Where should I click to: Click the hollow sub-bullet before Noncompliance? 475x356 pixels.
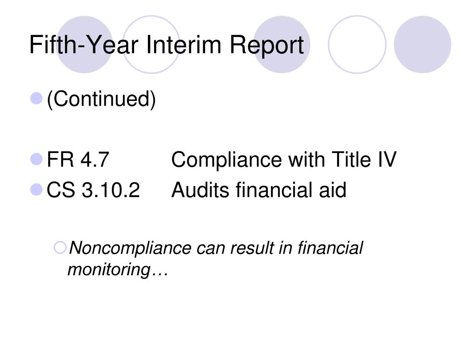(x=60, y=248)
